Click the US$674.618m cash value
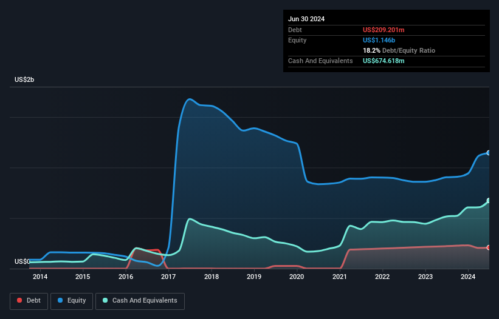Viewport: 499px width, 319px height. (384, 61)
